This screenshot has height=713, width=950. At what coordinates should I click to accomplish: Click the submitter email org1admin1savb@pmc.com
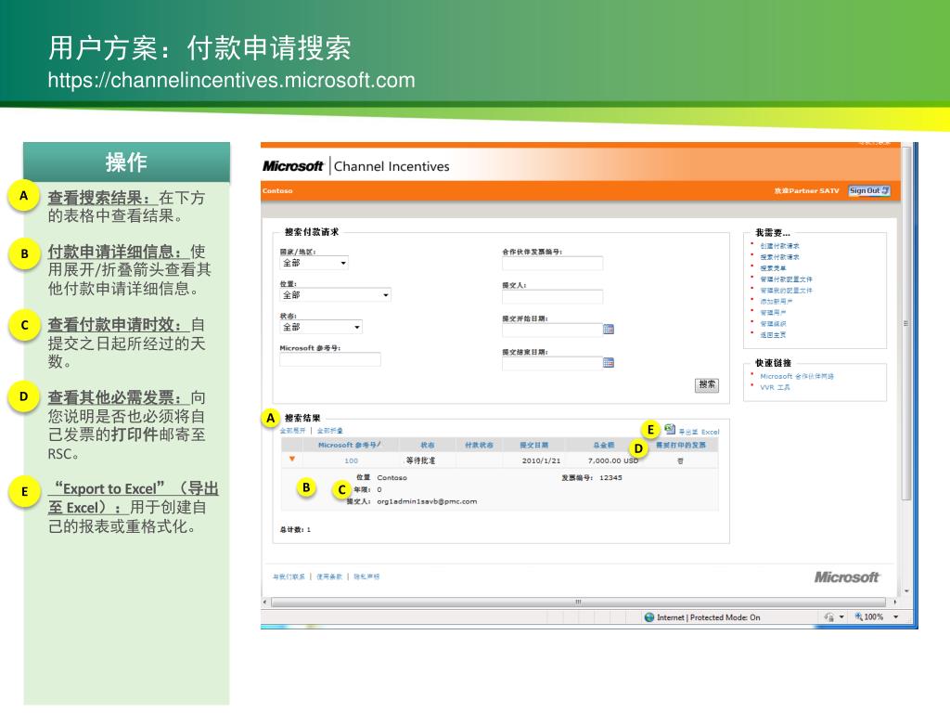[427, 501]
